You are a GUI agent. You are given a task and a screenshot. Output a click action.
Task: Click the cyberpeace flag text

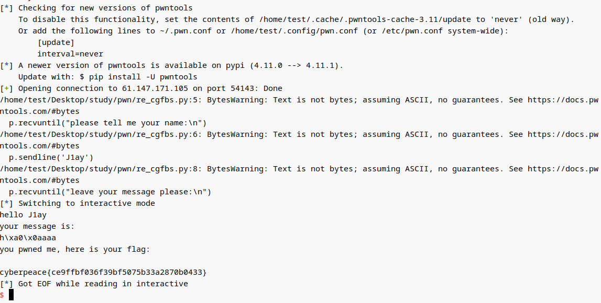pyautogui.click(x=103, y=272)
